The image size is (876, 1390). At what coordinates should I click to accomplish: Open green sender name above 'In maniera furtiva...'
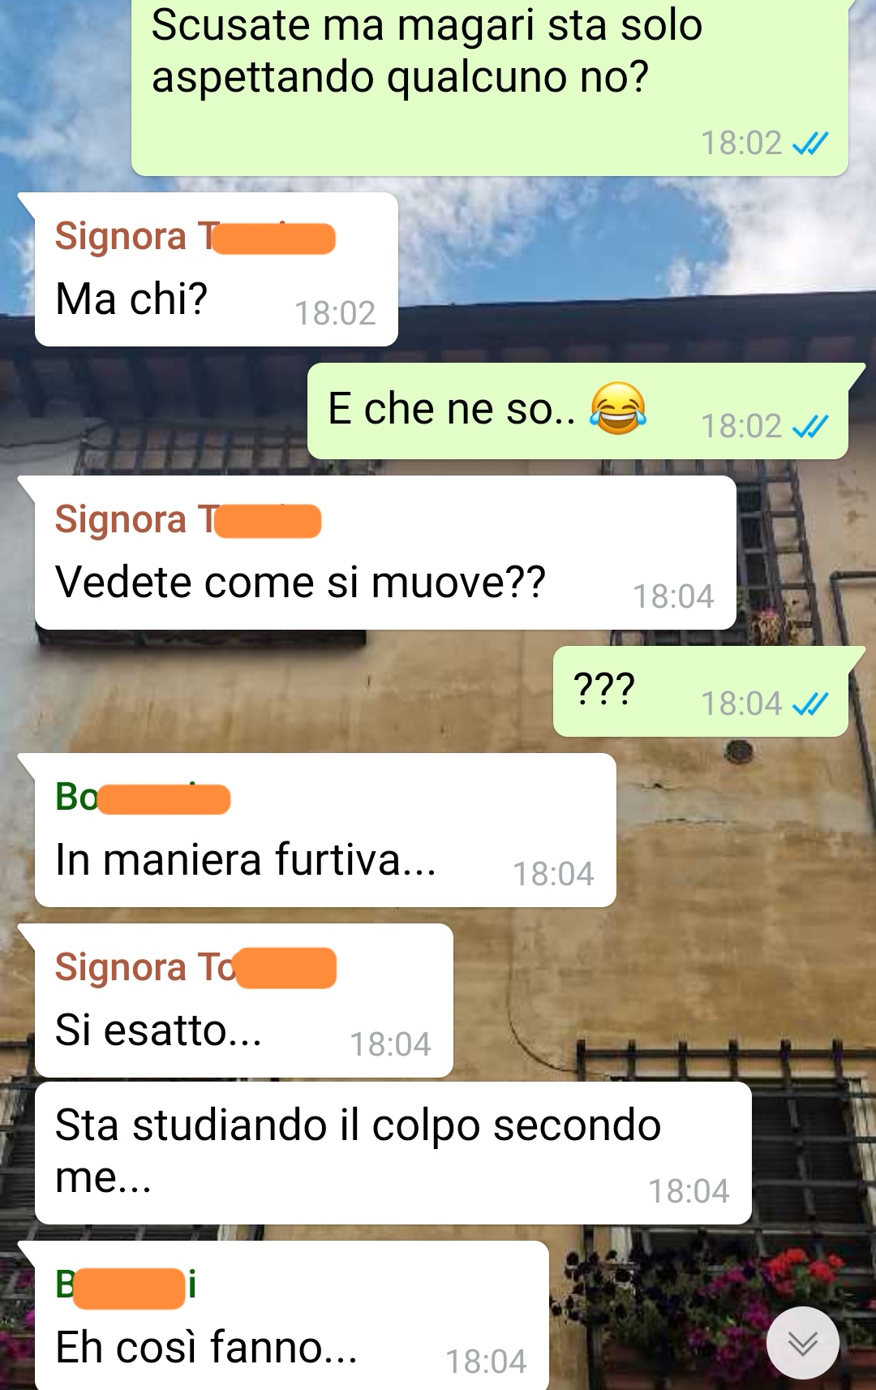[143, 798]
